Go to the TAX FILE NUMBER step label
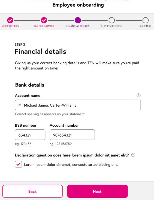The image size is (154, 200). [44, 26]
